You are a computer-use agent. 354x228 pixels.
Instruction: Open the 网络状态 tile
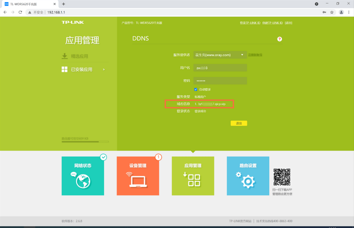click(83, 176)
